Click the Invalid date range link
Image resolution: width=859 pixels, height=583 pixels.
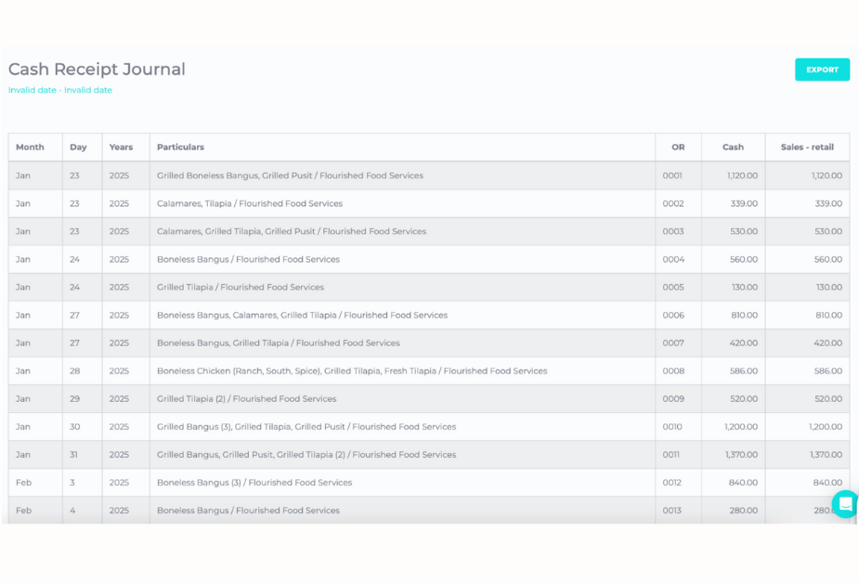[60, 90]
